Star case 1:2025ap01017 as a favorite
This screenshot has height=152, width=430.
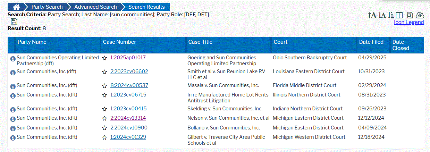point(104,58)
